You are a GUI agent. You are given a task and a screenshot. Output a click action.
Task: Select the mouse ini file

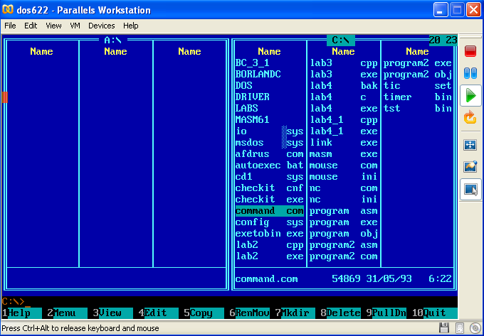click(344, 177)
